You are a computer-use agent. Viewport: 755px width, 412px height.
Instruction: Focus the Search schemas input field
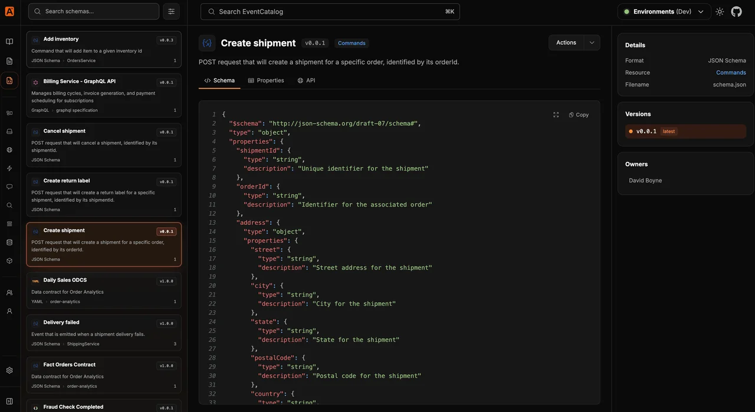(94, 11)
